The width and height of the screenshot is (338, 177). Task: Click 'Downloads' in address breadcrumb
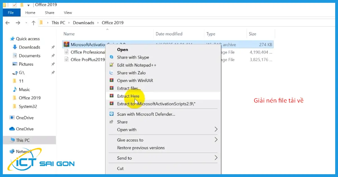pyautogui.click(x=83, y=23)
